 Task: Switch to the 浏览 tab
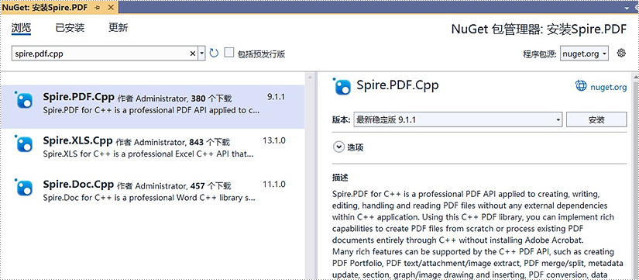click(x=21, y=28)
